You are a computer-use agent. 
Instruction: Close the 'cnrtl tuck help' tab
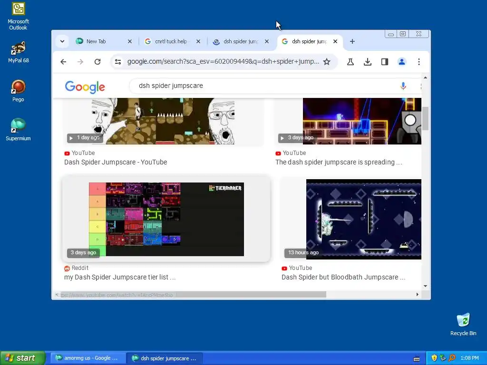coord(198,41)
